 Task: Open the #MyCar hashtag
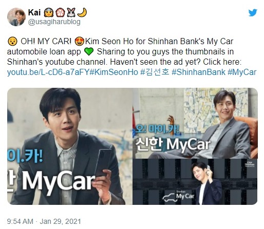coord(242,72)
